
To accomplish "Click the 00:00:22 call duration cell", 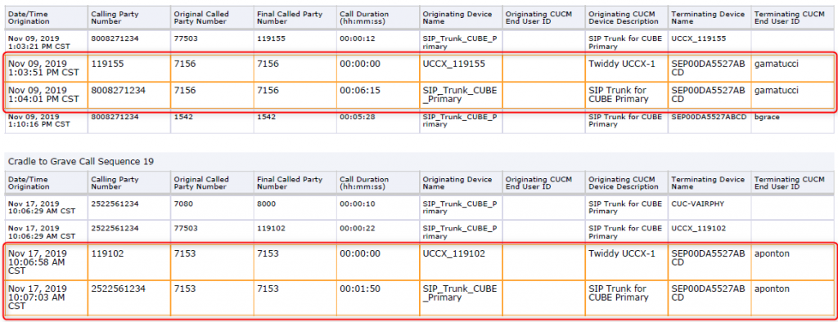I will click(378, 231).
